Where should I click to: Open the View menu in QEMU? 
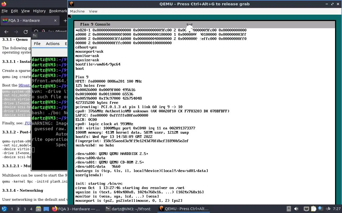click(93, 11)
